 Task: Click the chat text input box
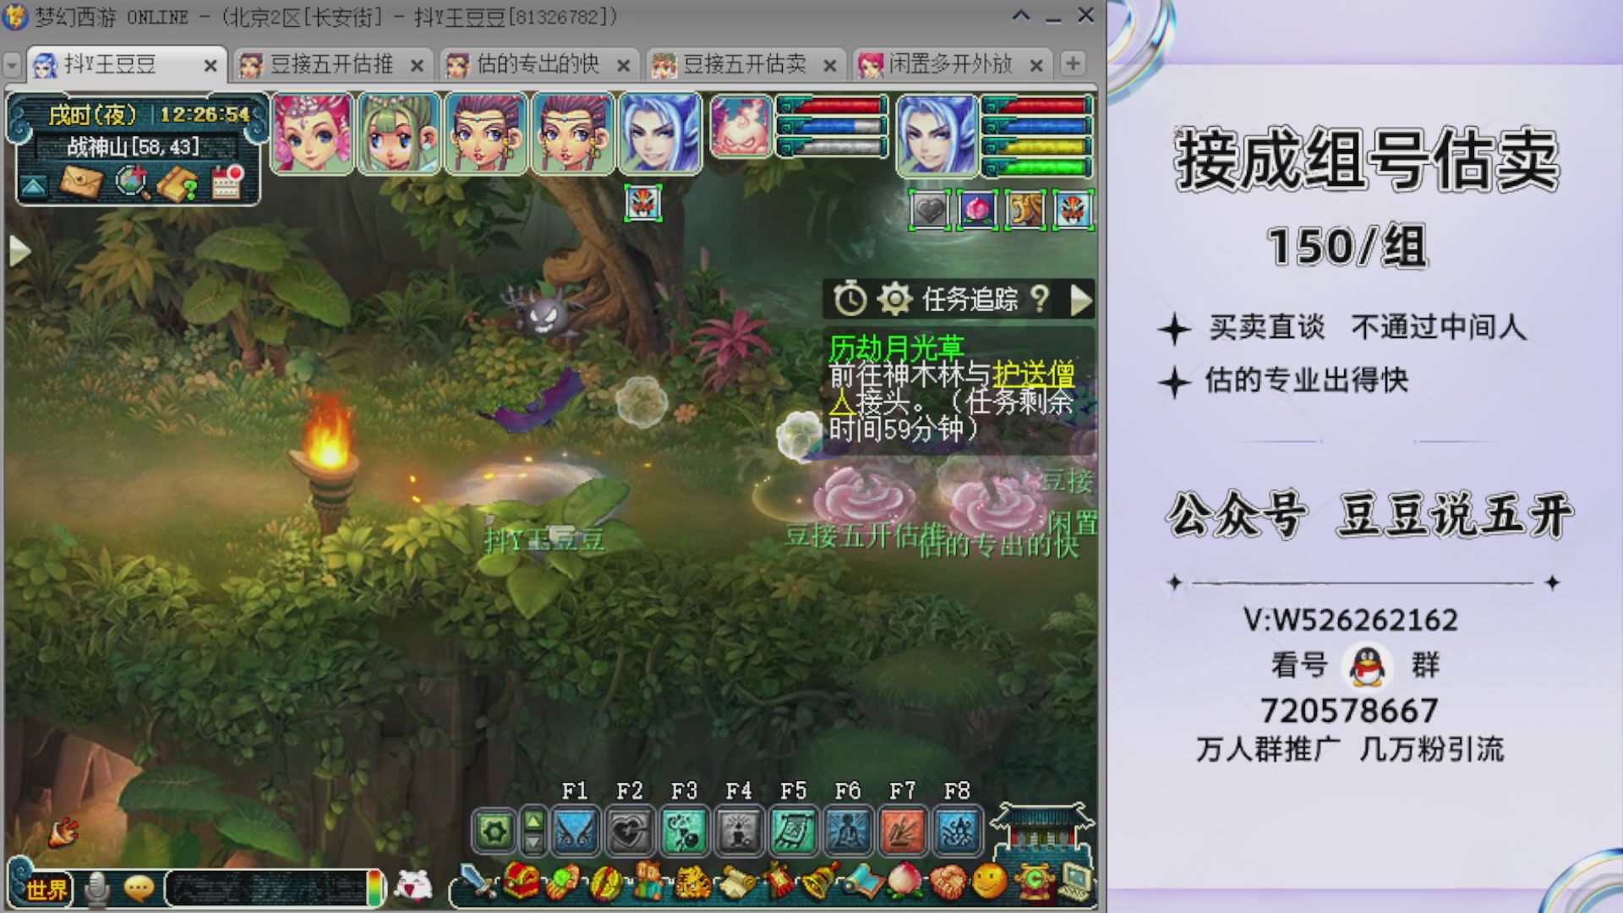(x=267, y=888)
